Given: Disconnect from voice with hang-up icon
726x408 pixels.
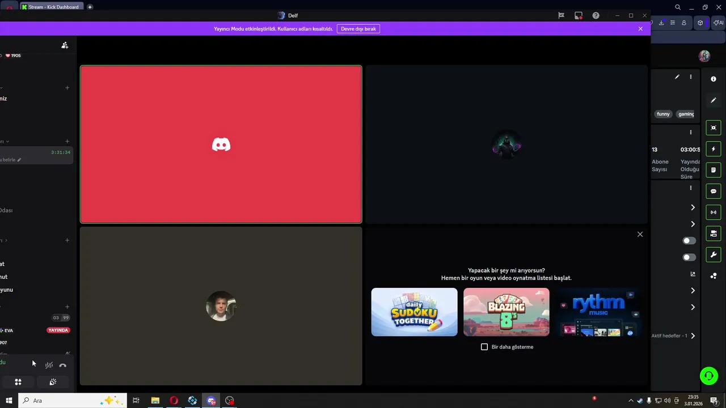Looking at the screenshot, I should click(63, 365).
